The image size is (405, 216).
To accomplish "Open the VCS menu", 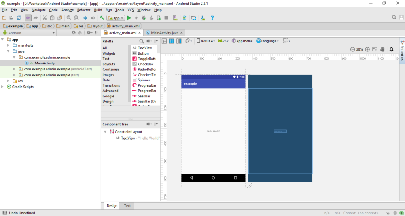I will 131,10.
